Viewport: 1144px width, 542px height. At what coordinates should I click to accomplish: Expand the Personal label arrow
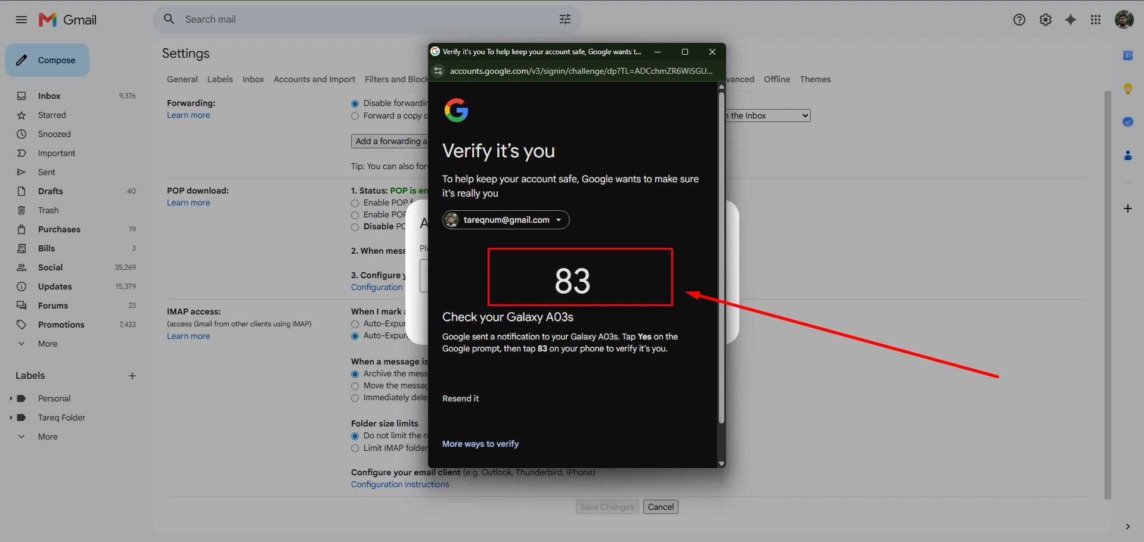[11, 398]
